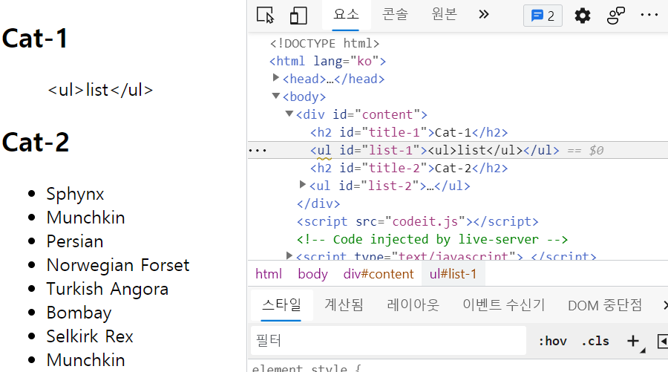Activate the inspect element picker tool

[266, 16]
